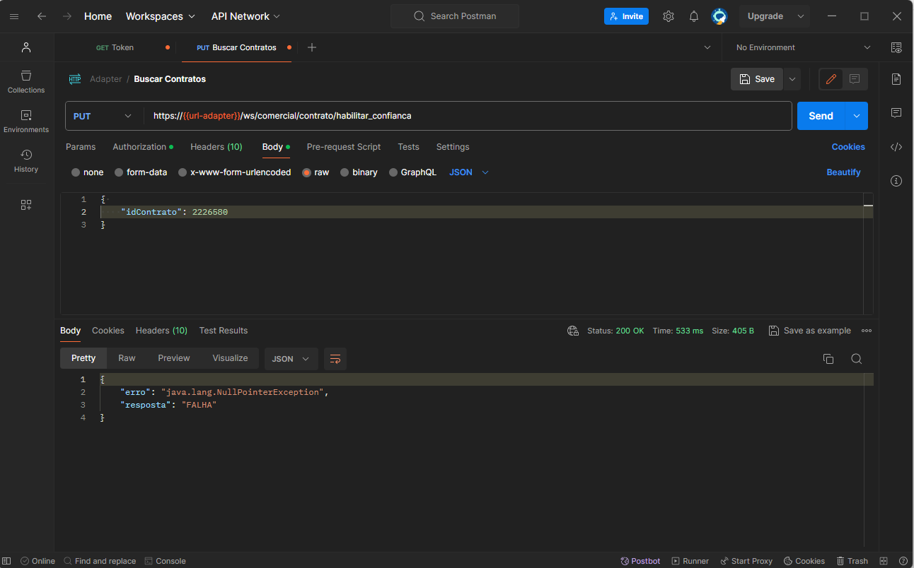Open the PUT method dropdown
The image size is (914, 568).
coord(104,116)
